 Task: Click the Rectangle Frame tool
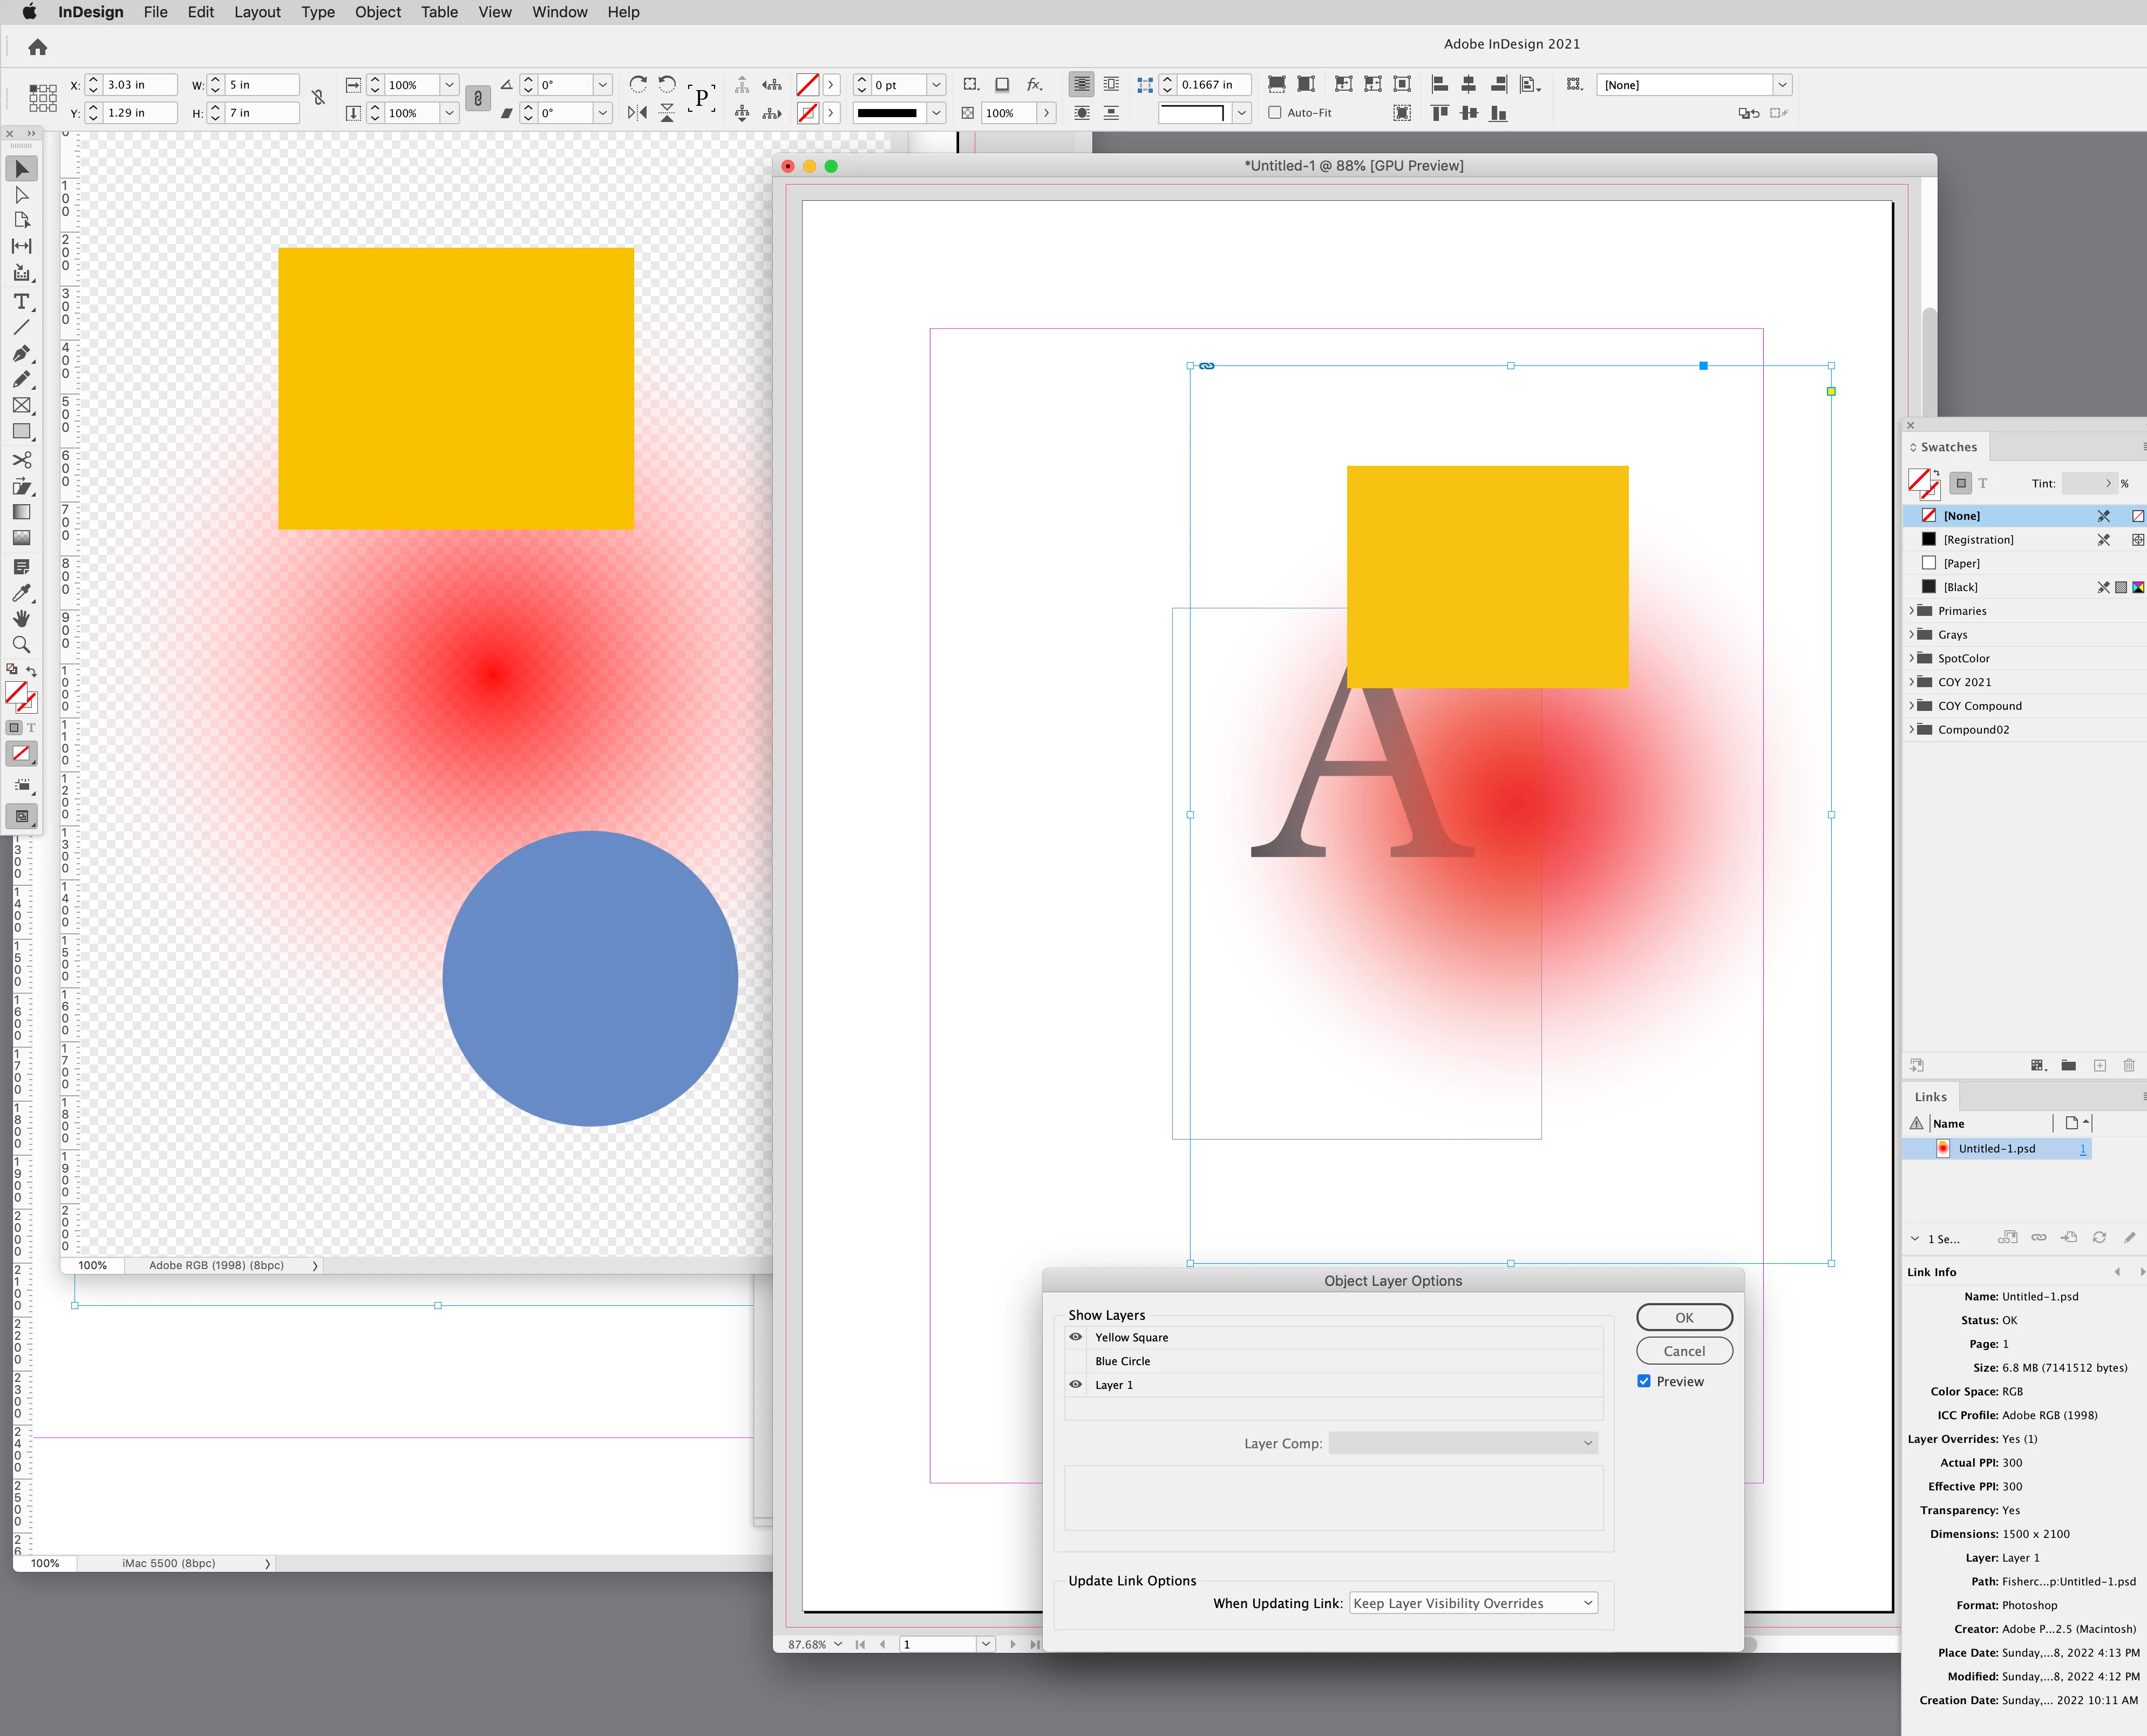(21, 406)
